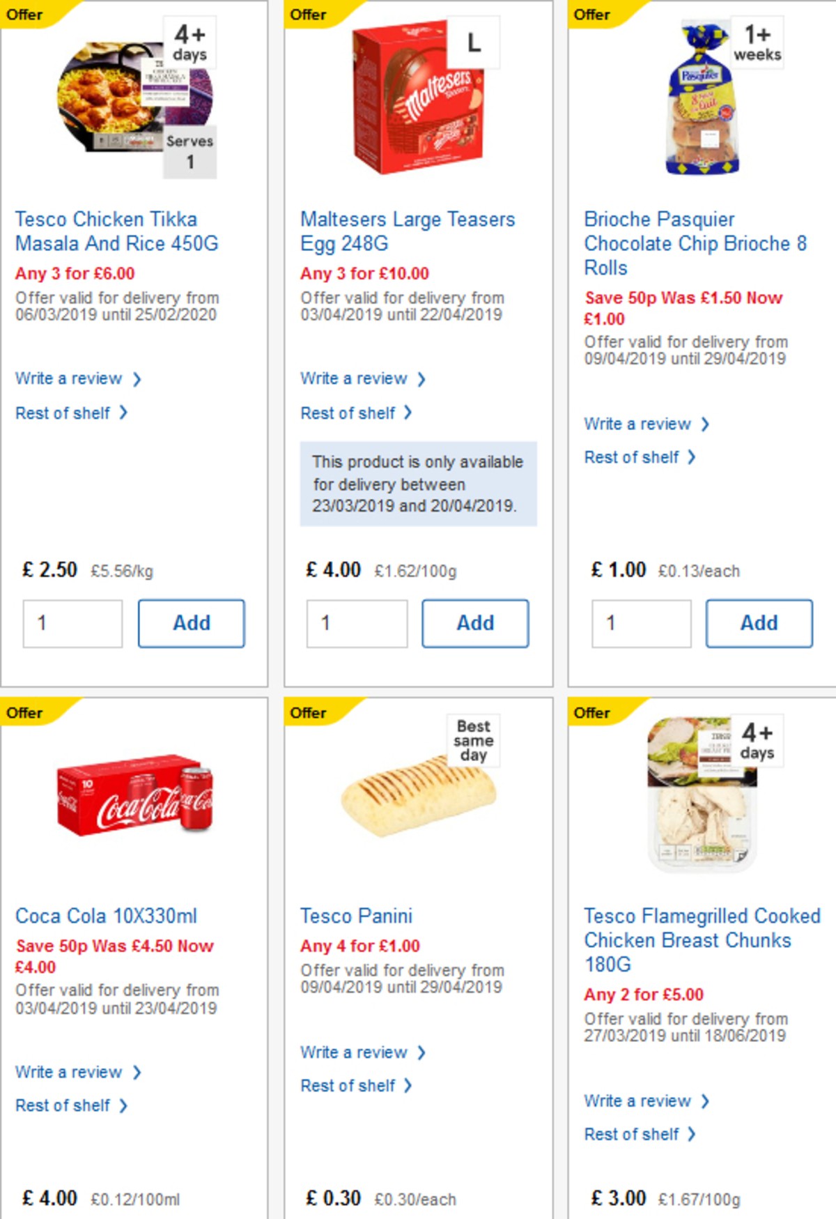This screenshot has height=1219, width=836.
Task: Click the Offer flag on Chicken Tikka Masala
Action: tap(25, 14)
